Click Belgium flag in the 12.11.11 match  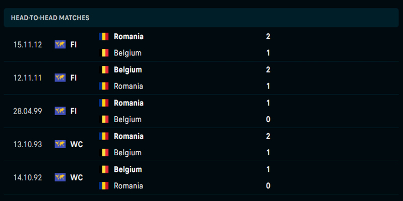tap(104, 70)
